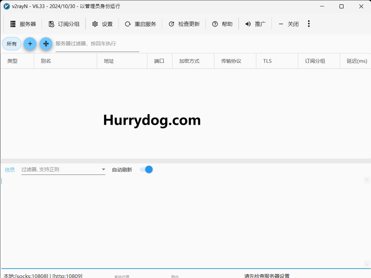
Task: Click the 关闭 close toolbar item
Action: point(289,24)
